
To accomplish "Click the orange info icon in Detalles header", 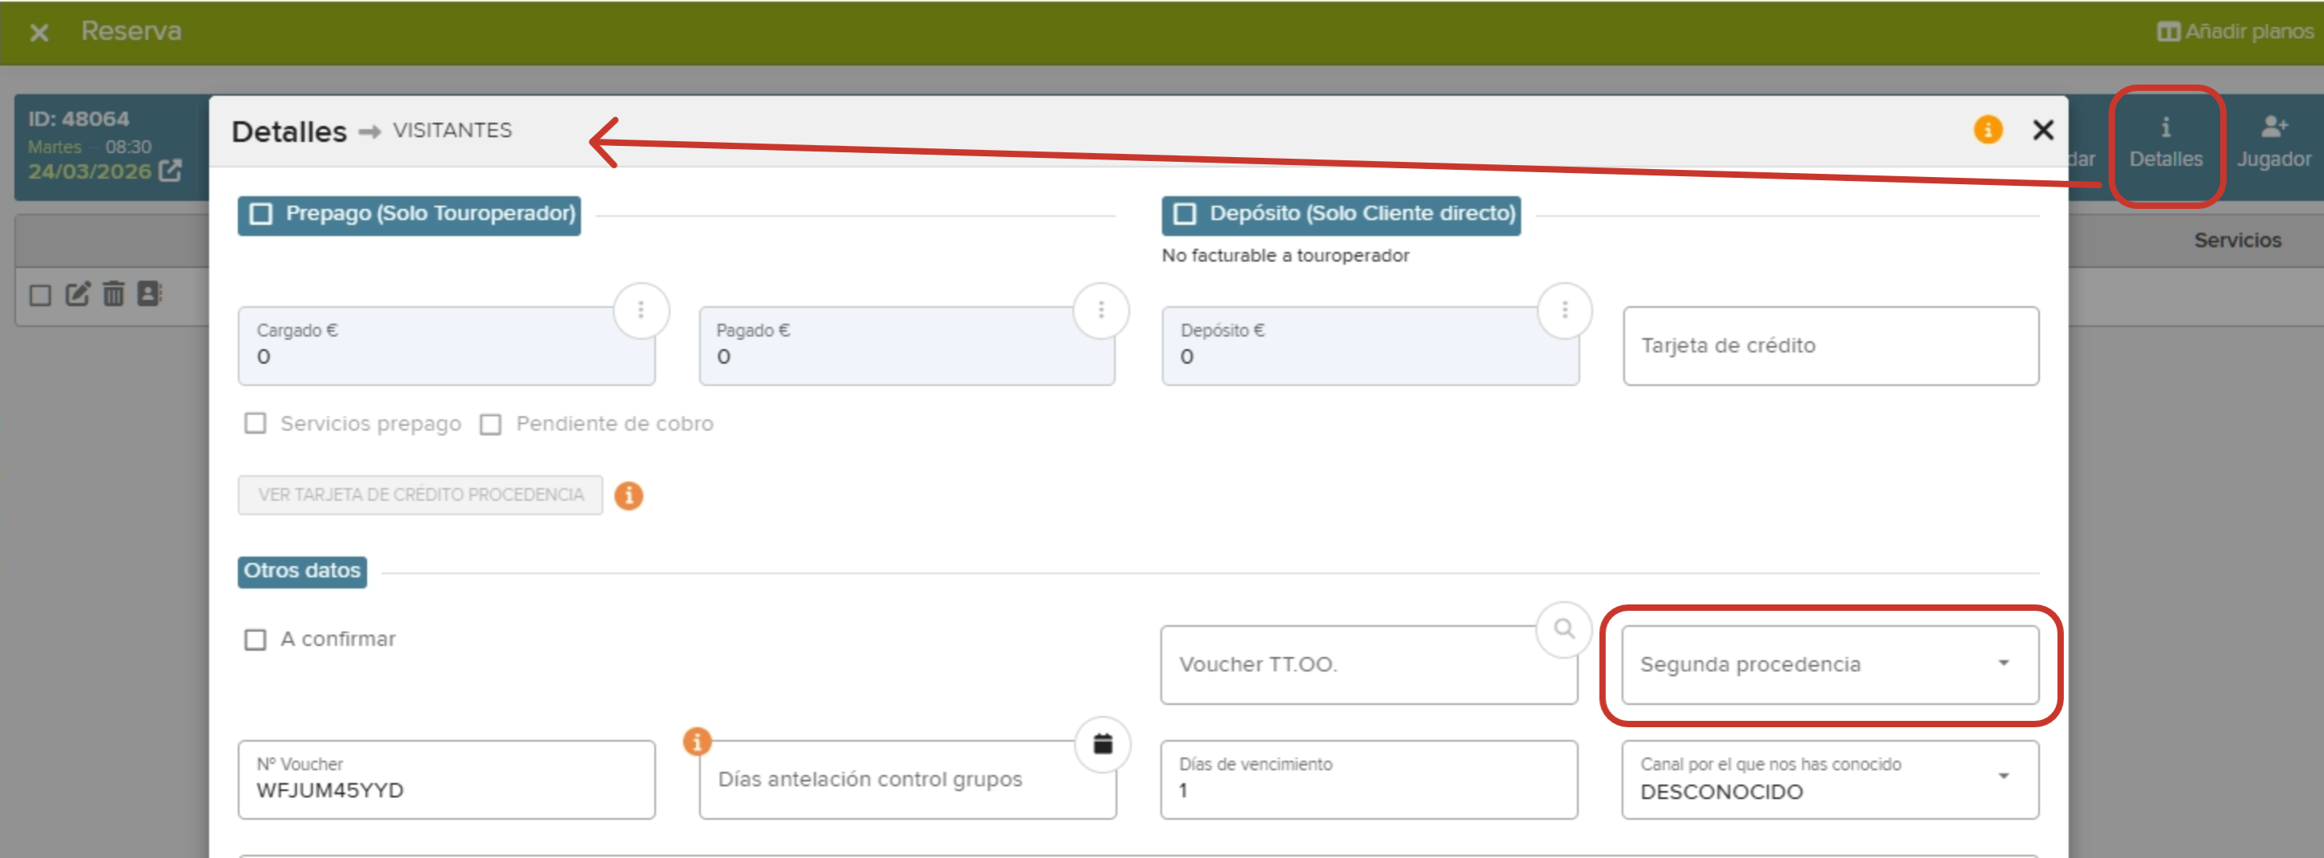I will point(1987,130).
